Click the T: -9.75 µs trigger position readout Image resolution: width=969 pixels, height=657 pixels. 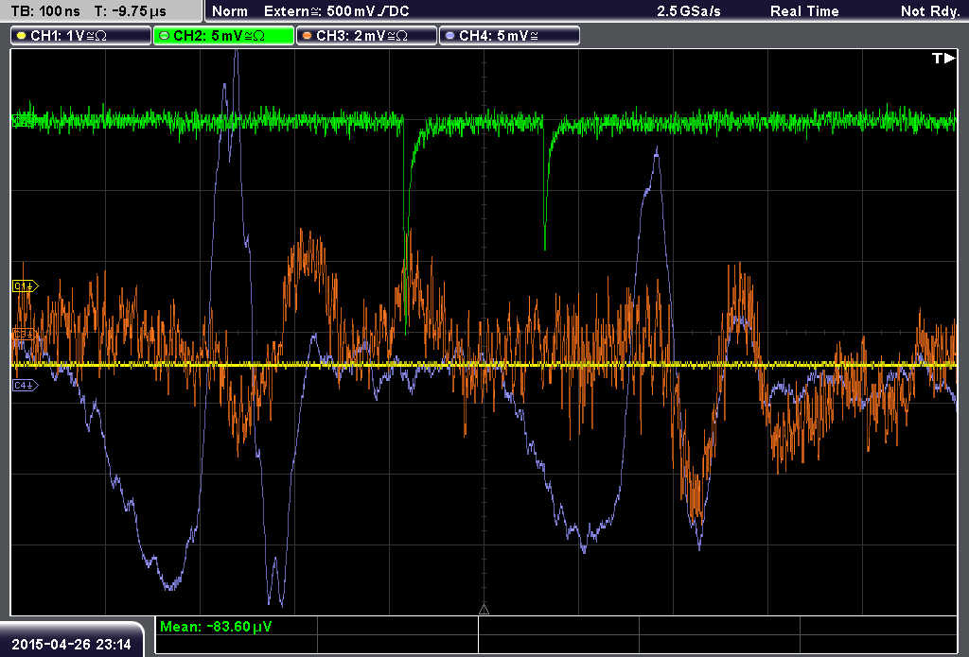tap(131, 11)
